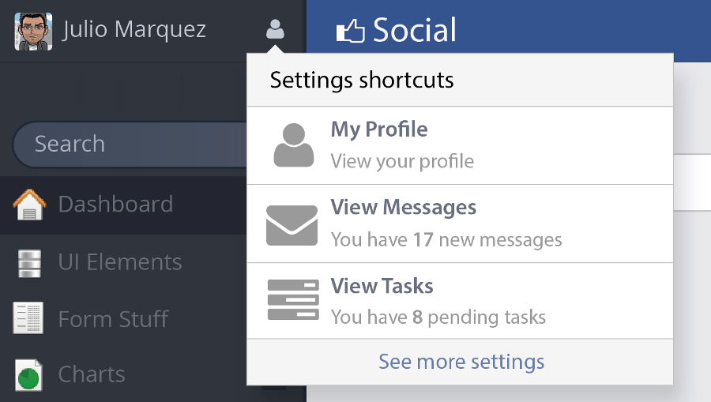711x402 pixels.
Task: Click the Julio Marquez username text
Action: (x=134, y=30)
